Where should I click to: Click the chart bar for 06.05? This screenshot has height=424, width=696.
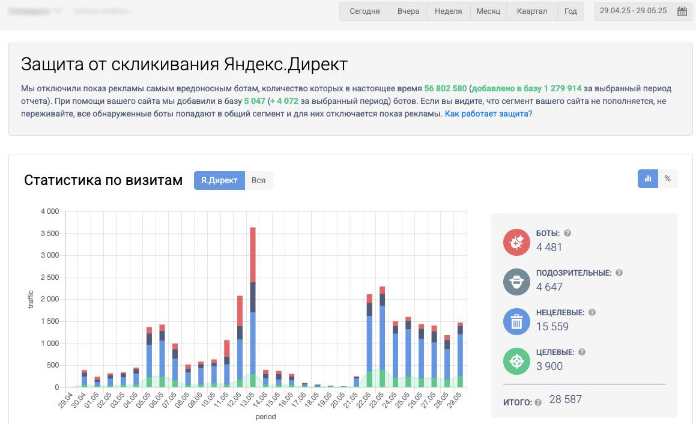click(162, 356)
